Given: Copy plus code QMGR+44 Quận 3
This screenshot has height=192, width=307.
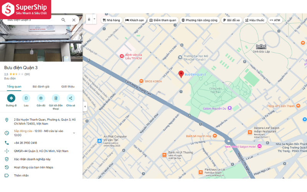Looking at the screenshot, I should click(x=41, y=151).
